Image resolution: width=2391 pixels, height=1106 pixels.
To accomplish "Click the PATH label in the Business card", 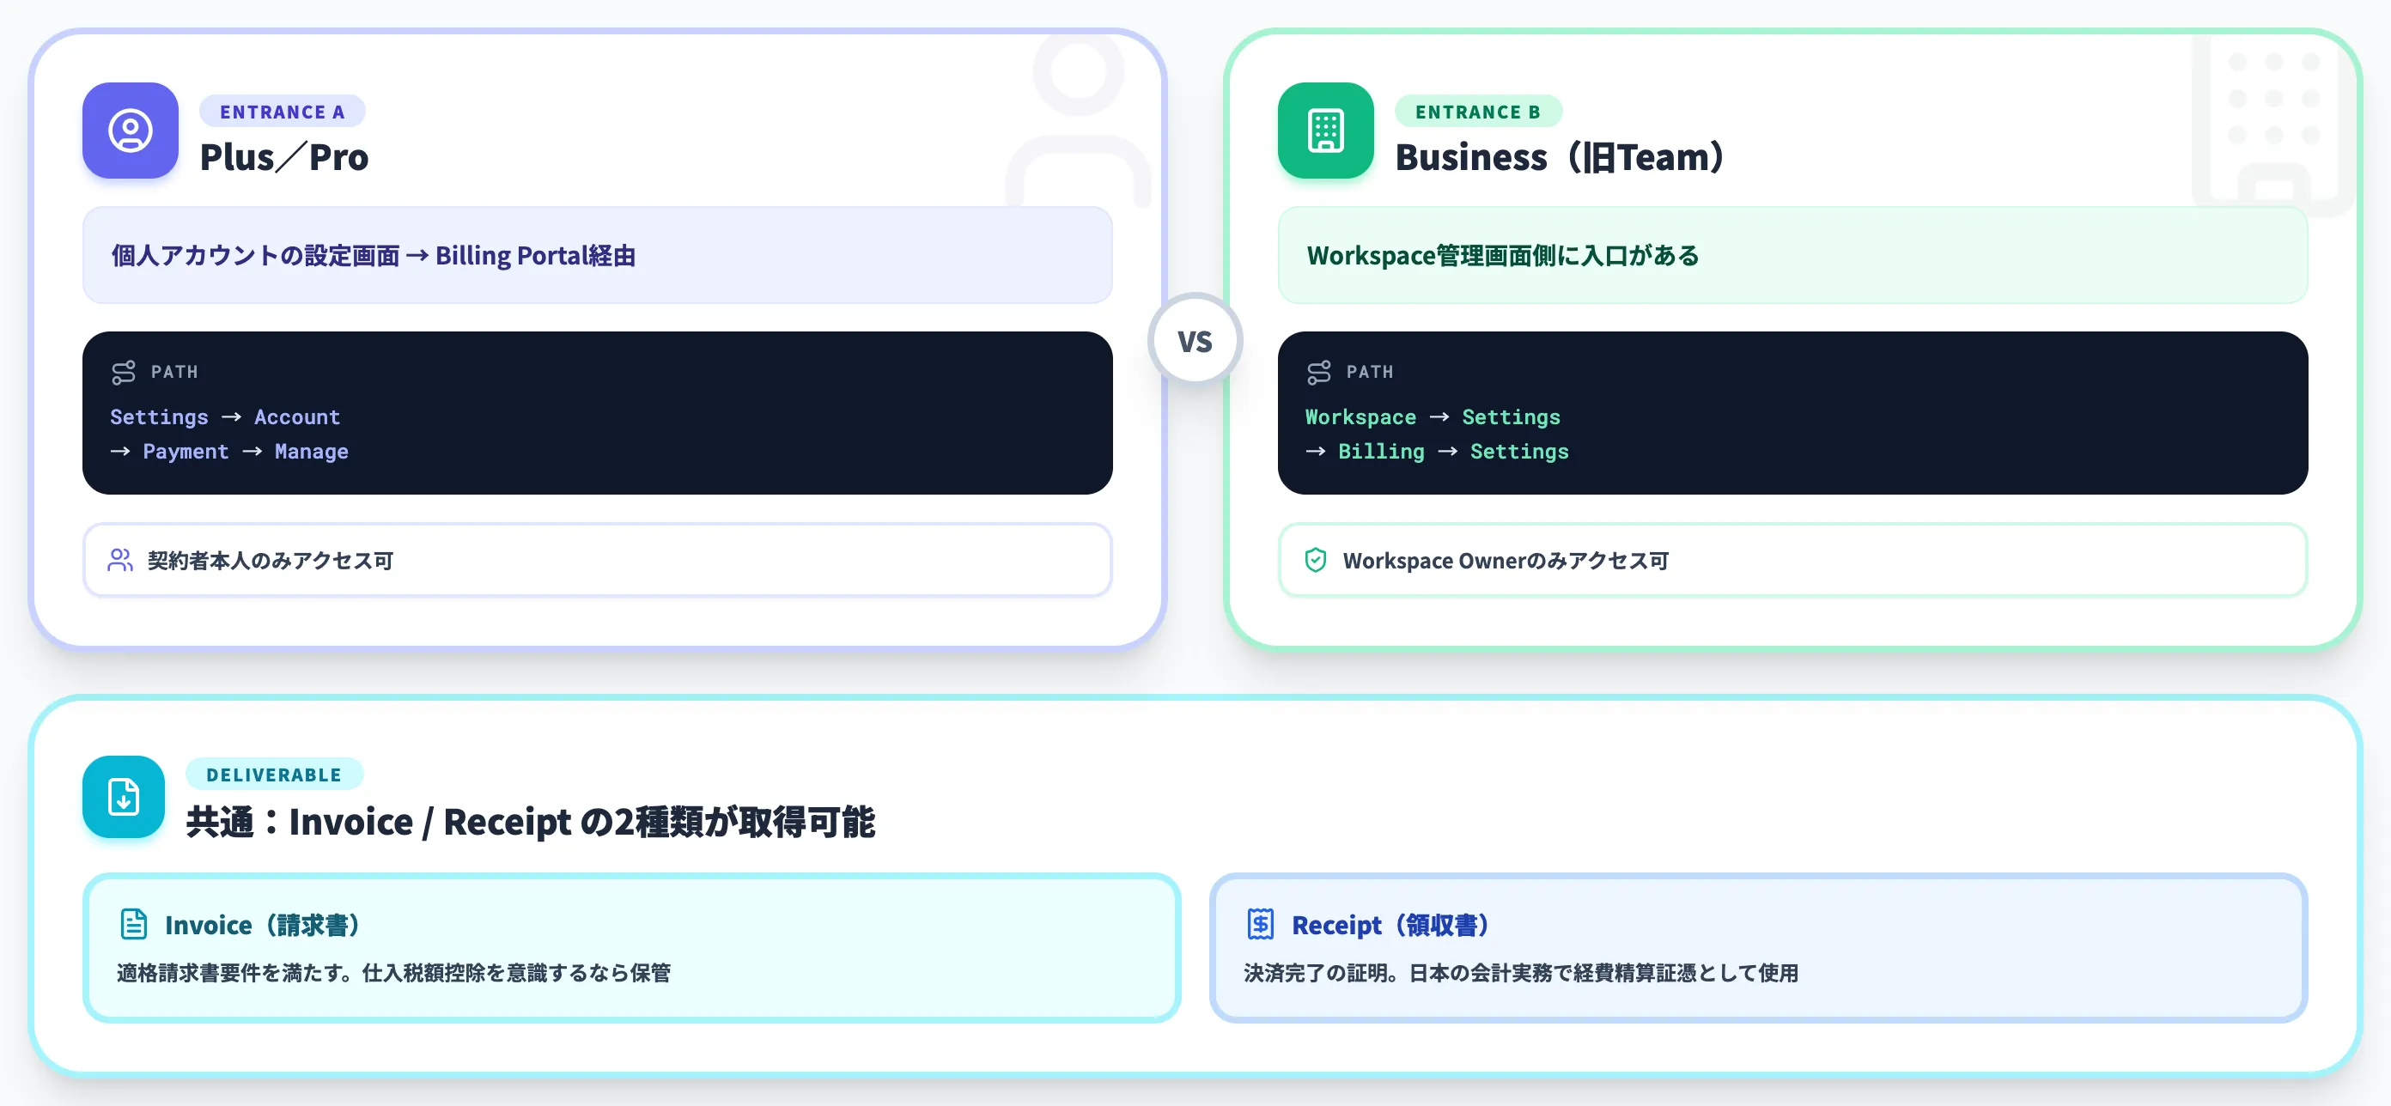I will click(x=1370, y=372).
